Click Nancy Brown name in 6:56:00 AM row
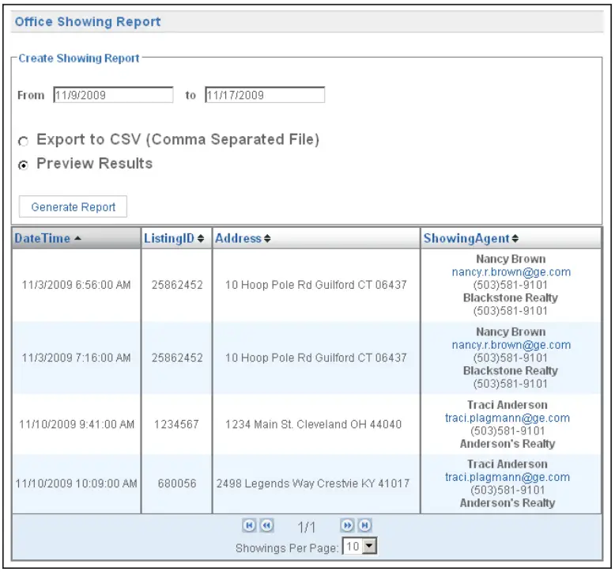 (511, 259)
